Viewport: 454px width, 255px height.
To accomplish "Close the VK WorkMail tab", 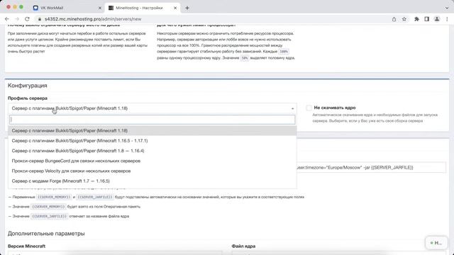I will tap(100, 8).
